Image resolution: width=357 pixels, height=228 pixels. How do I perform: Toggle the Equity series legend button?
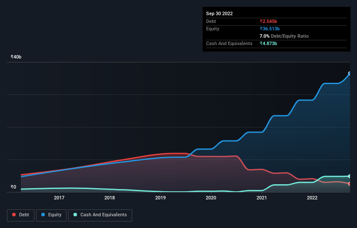click(x=51, y=215)
